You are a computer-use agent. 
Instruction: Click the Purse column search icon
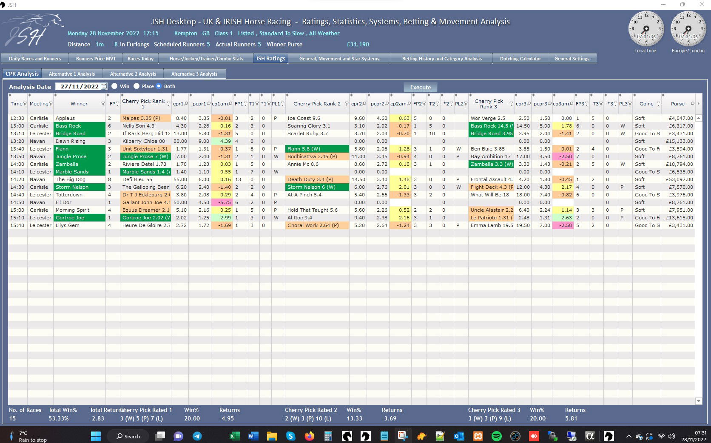pyautogui.click(x=692, y=104)
